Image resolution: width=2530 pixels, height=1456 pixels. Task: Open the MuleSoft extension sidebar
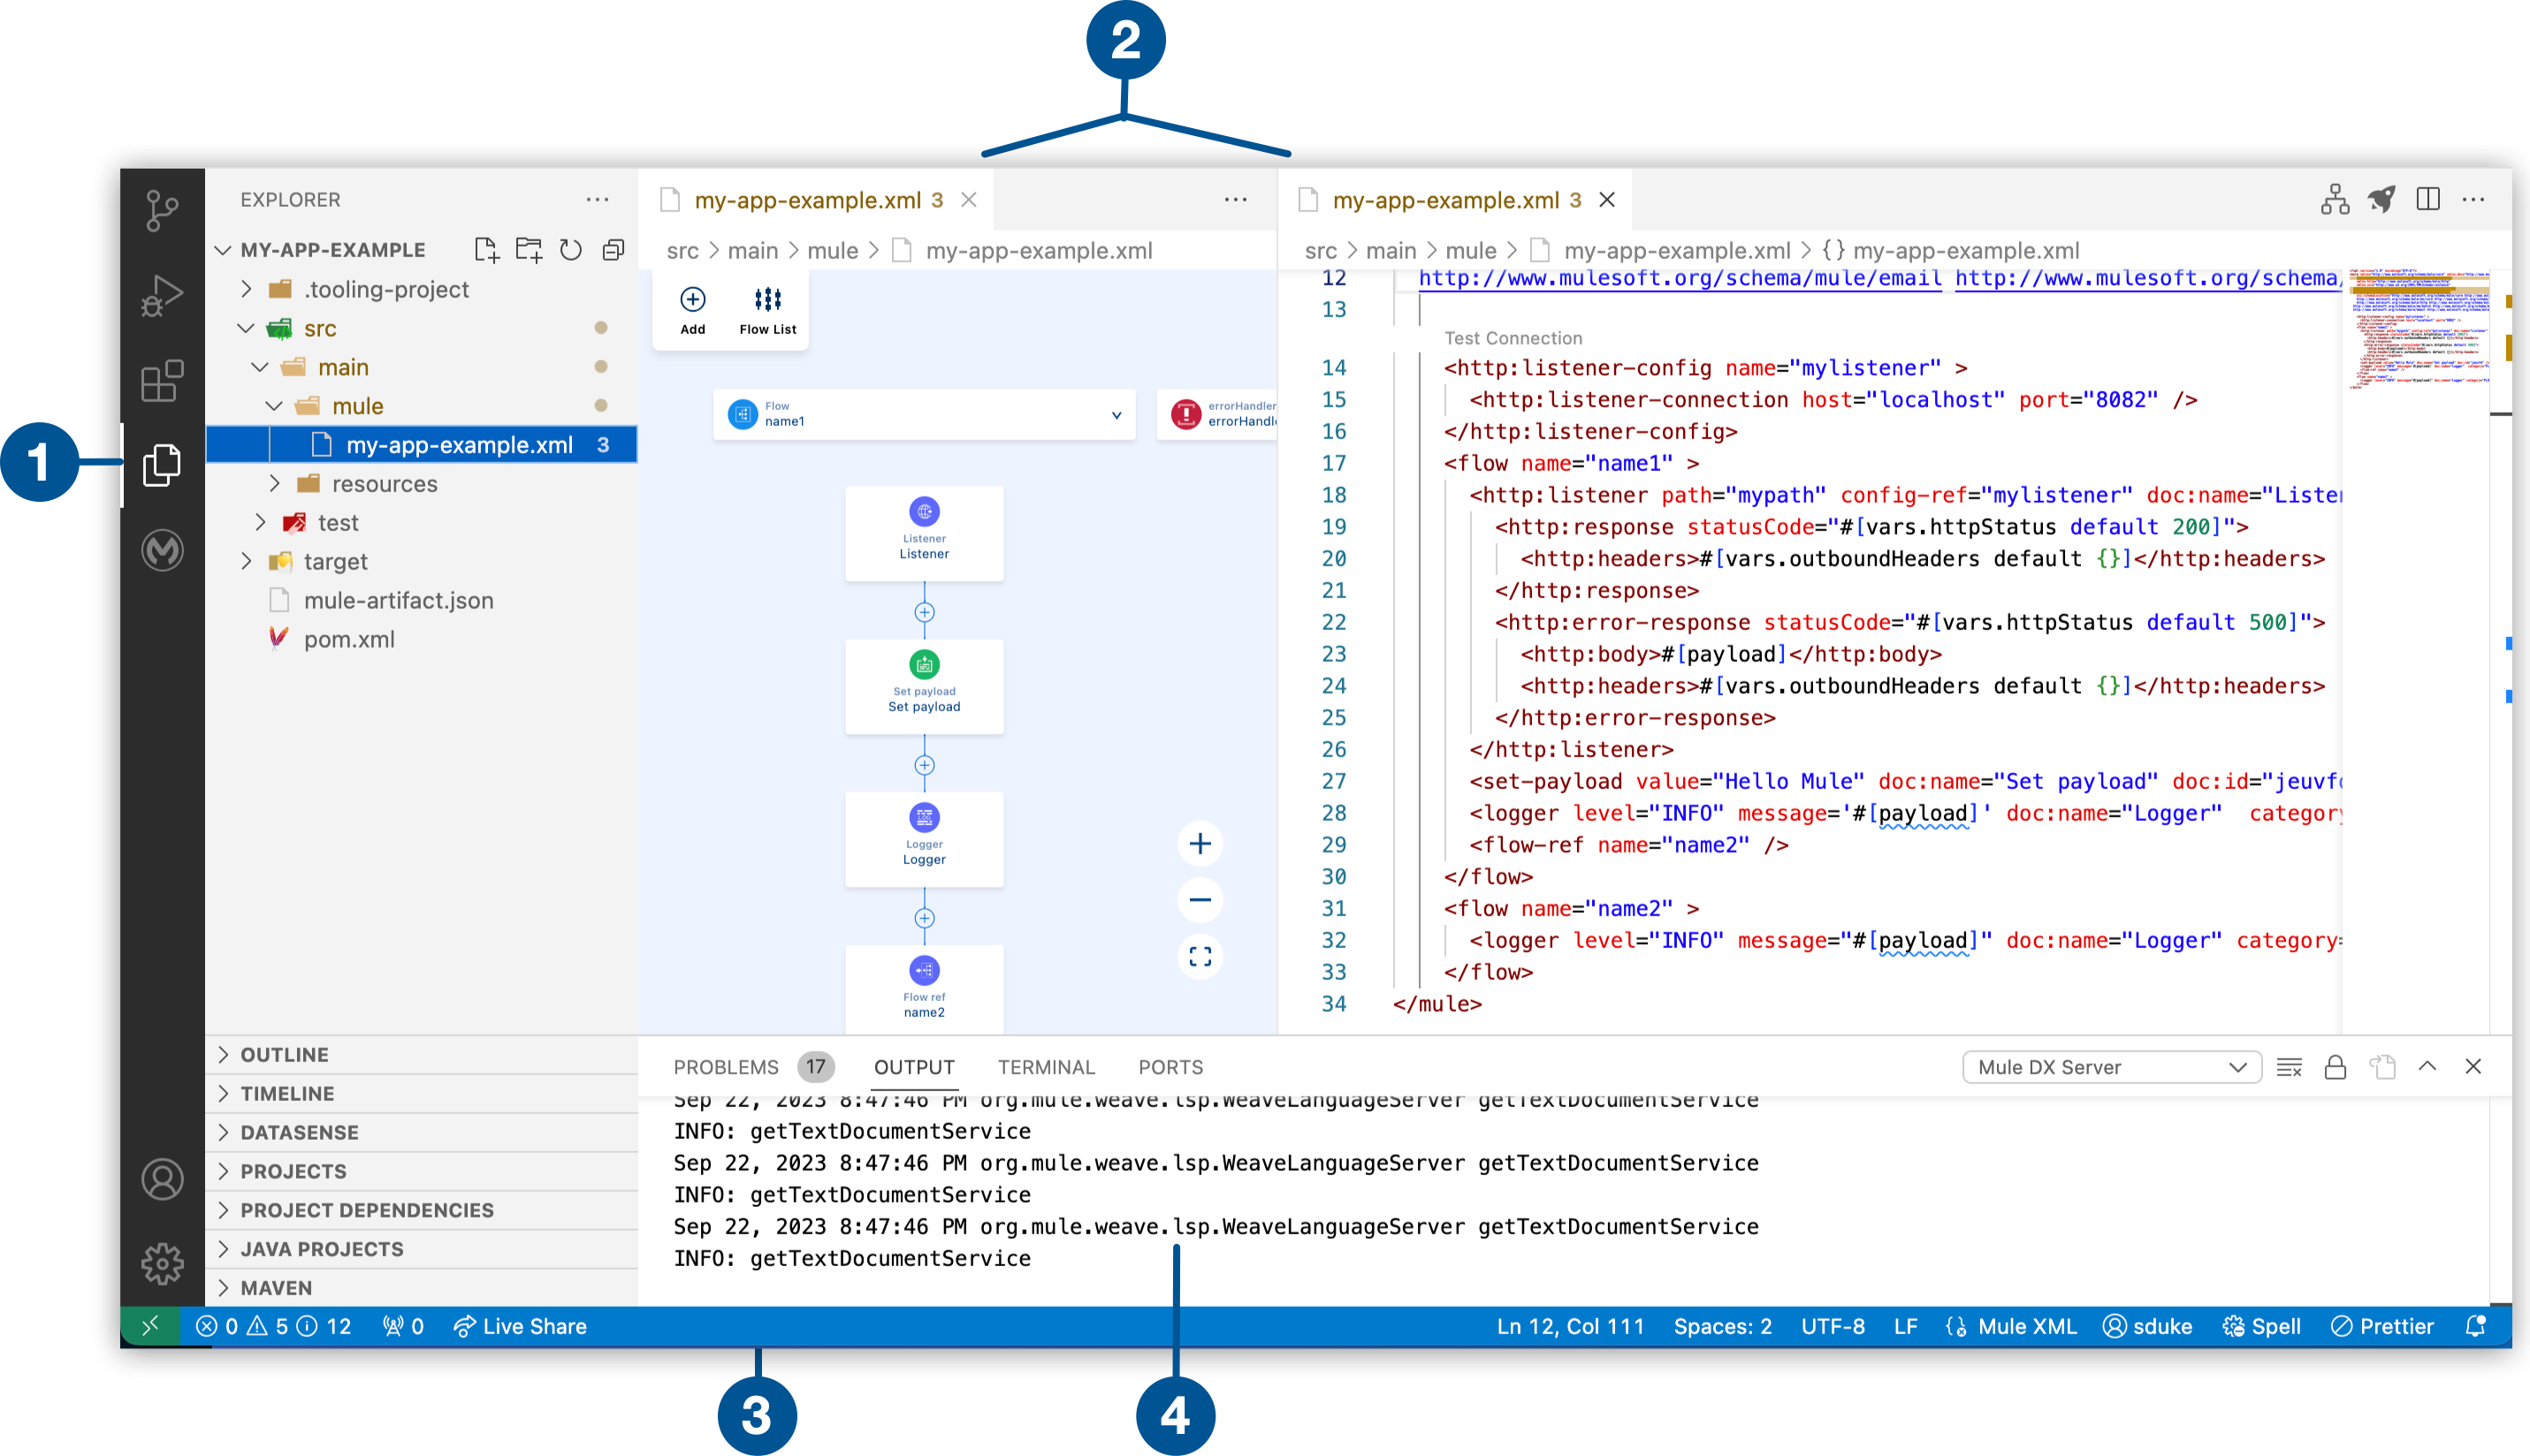pyautogui.click(x=162, y=551)
